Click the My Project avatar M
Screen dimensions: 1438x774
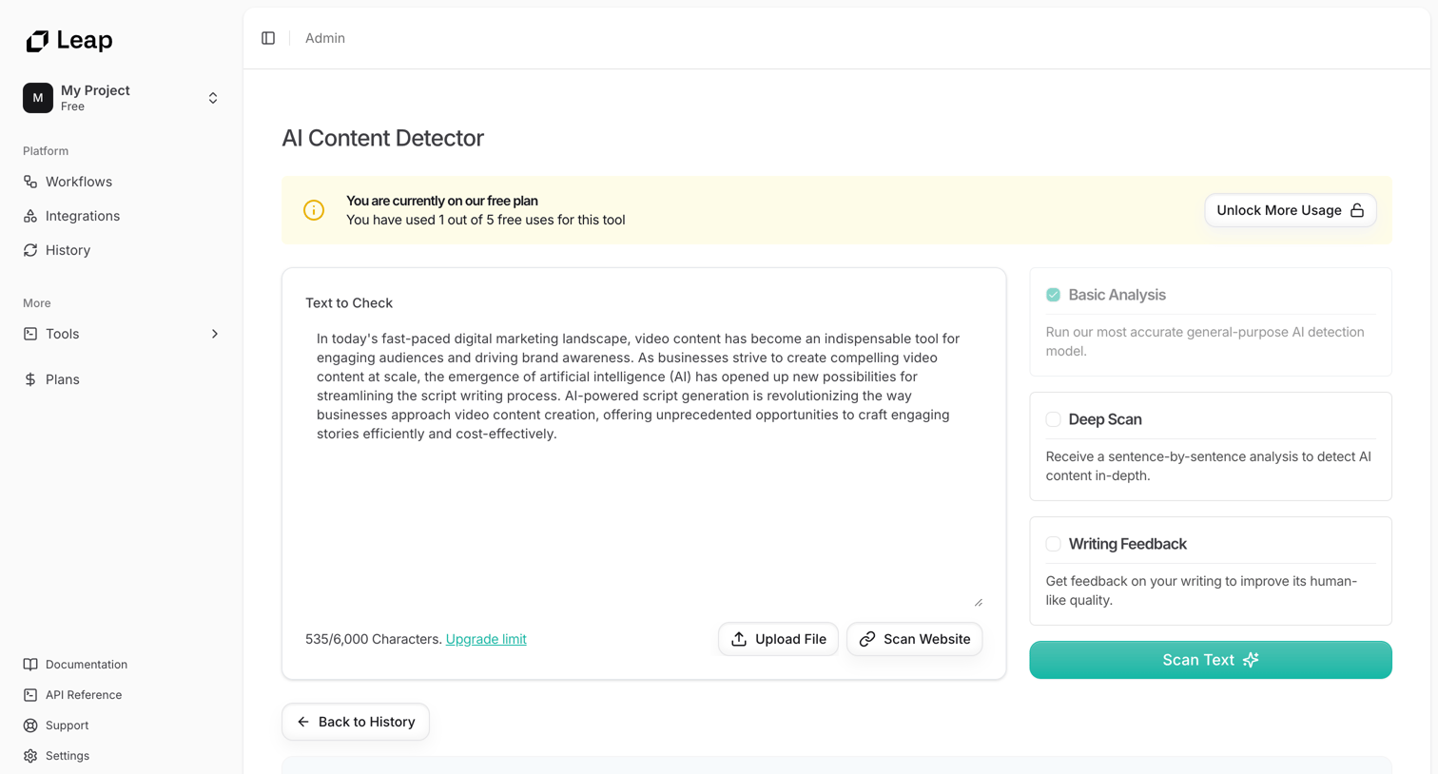click(x=38, y=98)
